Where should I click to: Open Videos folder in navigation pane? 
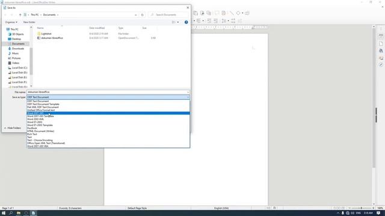pos(16,63)
